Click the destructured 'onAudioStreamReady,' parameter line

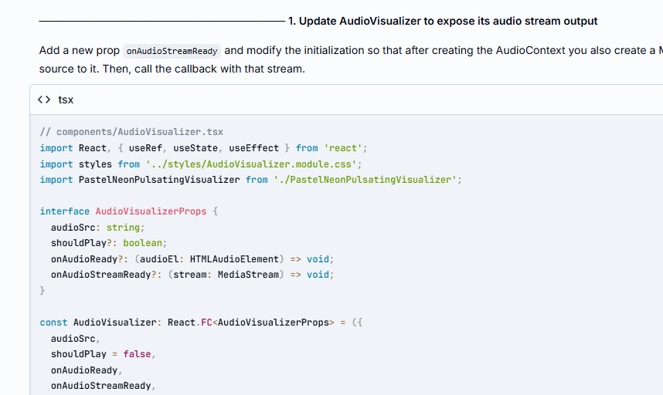[x=104, y=386]
